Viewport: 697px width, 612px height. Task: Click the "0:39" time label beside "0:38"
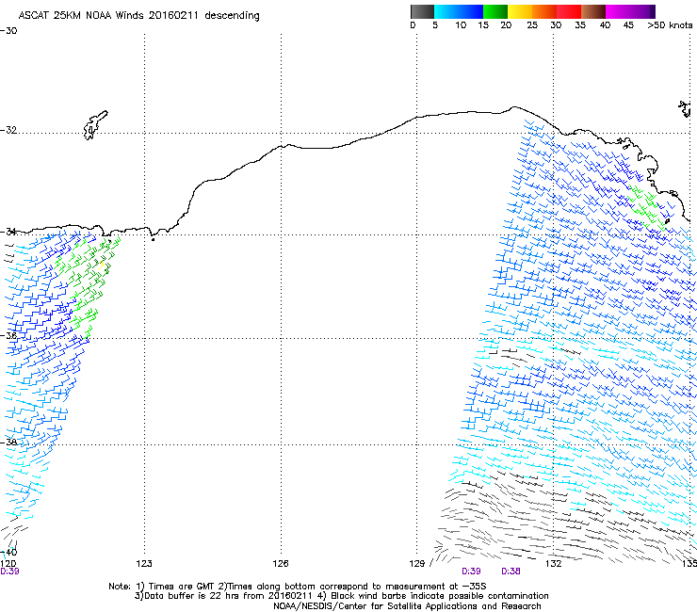[471, 572]
